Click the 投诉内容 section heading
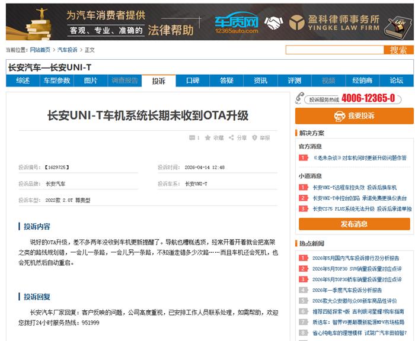 pyautogui.click(x=37, y=227)
